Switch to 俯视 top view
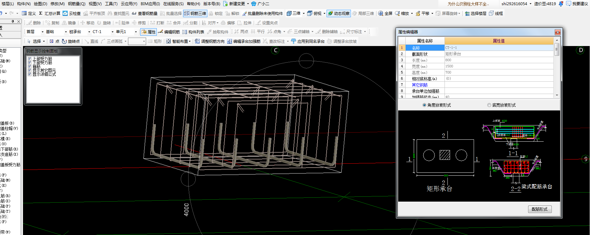 314,13
